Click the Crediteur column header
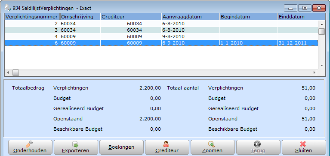This screenshot has height=156, width=330. [x=131, y=17]
